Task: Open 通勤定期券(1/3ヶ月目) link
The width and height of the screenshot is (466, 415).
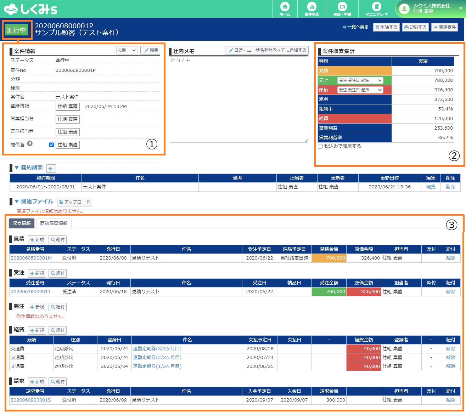Action: [157, 366]
